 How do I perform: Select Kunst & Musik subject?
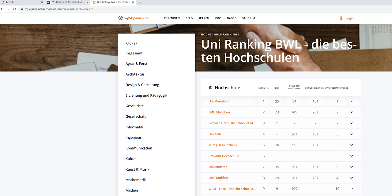(x=138, y=169)
